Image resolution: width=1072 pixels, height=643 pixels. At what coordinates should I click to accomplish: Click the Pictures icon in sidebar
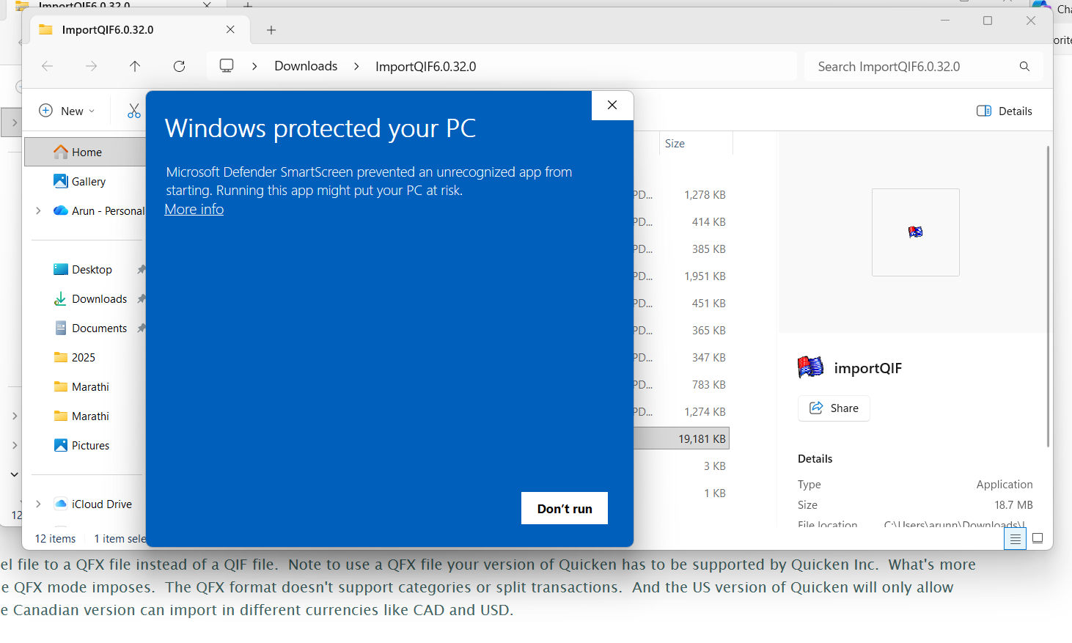[61, 445]
